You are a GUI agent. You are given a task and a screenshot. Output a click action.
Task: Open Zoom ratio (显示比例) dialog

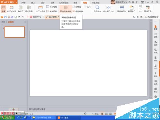pyautogui.click(x=97, y=9)
